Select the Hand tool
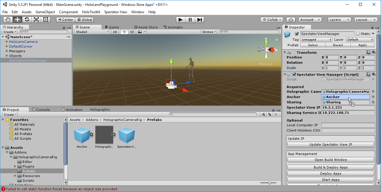Screen dimensions: 381x192 8,20
